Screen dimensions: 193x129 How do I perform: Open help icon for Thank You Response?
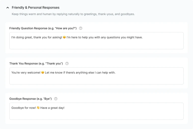pyautogui.click(x=67, y=63)
